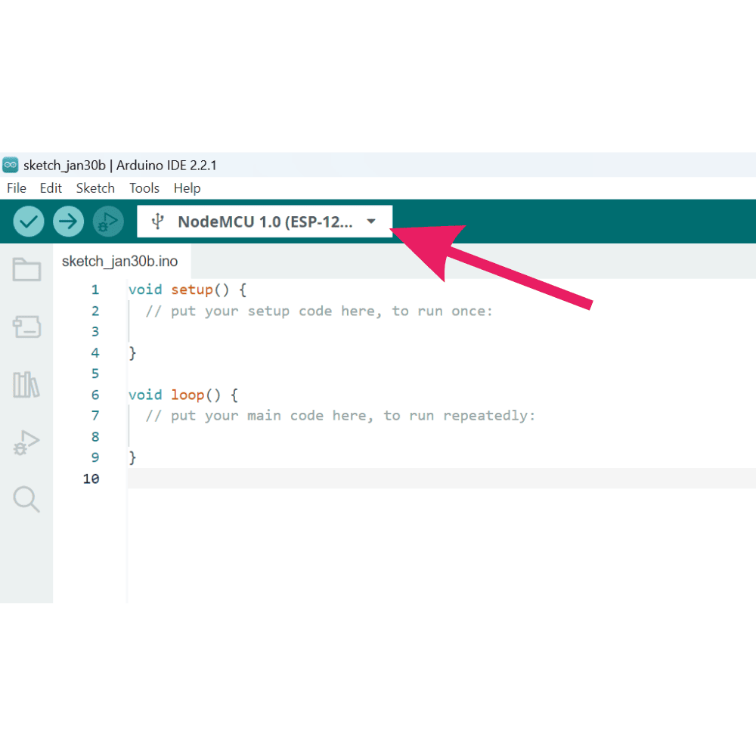Open the File menu
The width and height of the screenshot is (756, 756).
coord(17,188)
